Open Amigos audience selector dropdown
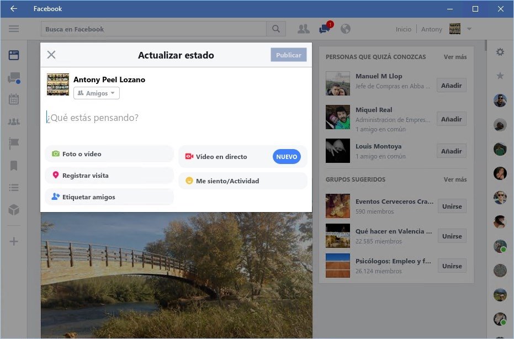 (x=97, y=93)
